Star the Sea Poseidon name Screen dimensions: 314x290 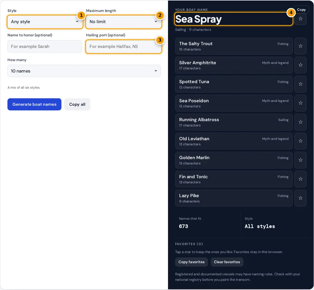(300, 103)
